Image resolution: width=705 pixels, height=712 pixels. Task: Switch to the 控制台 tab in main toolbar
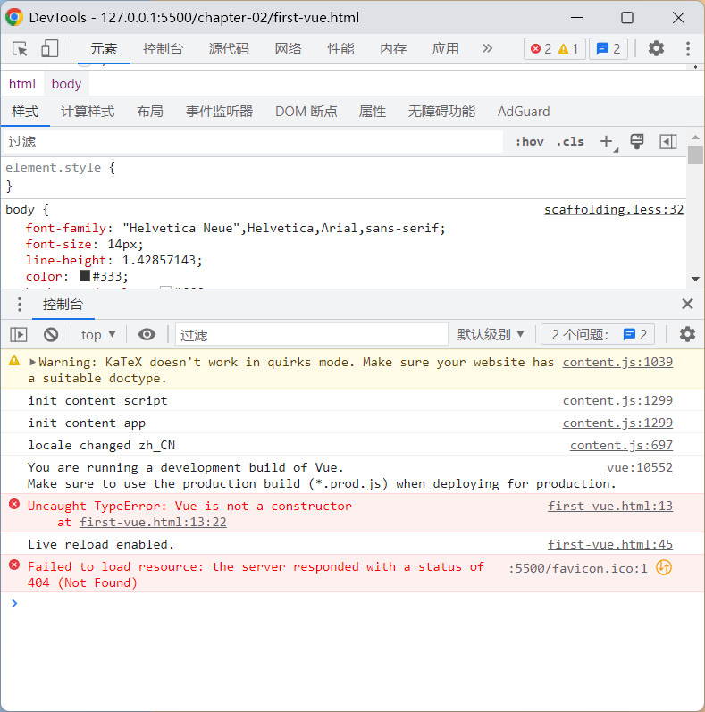(164, 48)
